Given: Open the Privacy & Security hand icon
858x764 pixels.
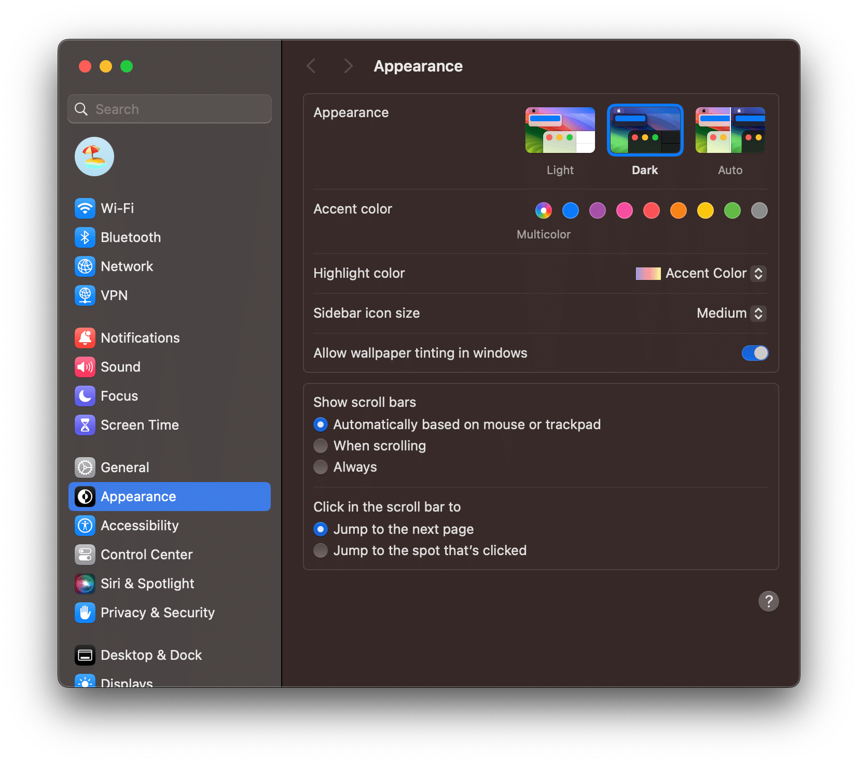Looking at the screenshot, I should click(85, 613).
